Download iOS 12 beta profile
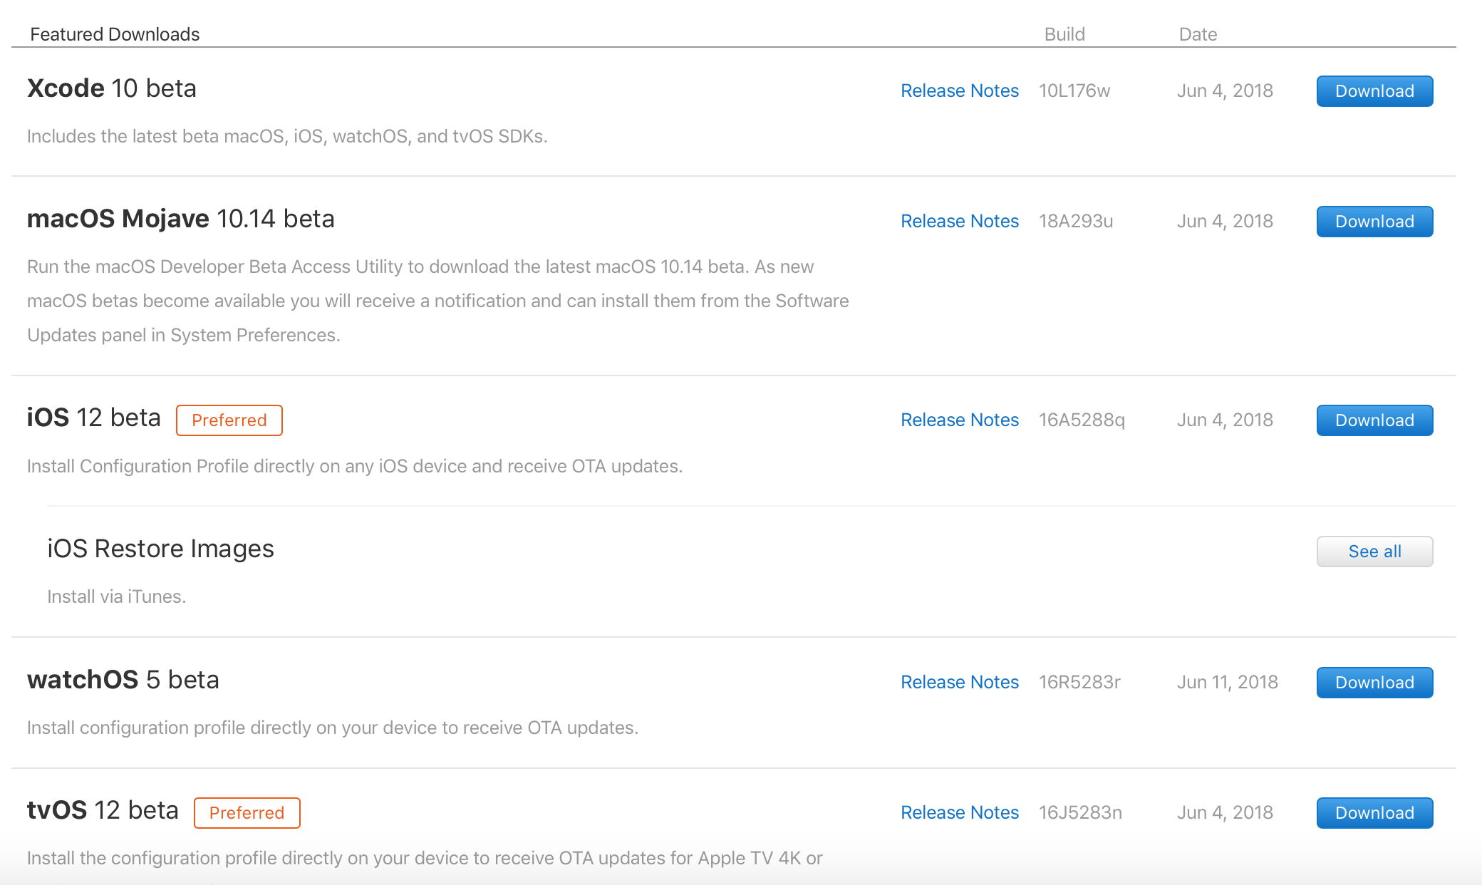This screenshot has height=885, width=1482. [1374, 420]
